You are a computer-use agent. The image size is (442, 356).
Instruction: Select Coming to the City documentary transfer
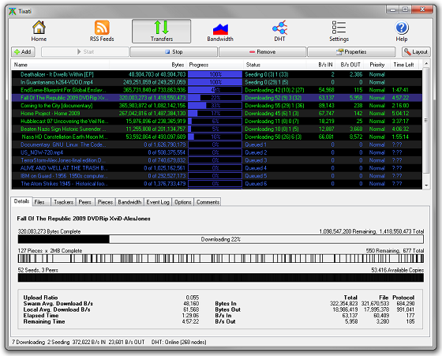pos(217,106)
